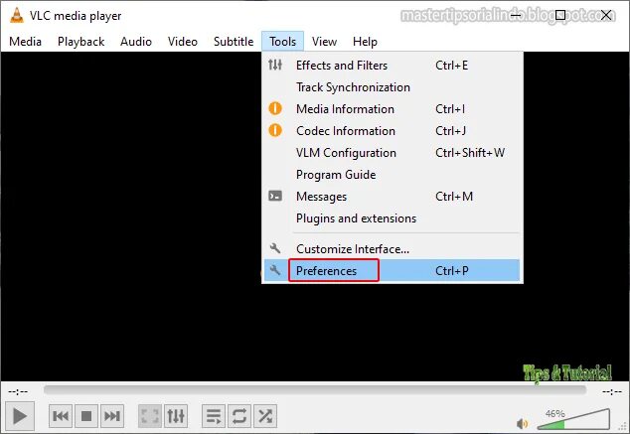Open the Video menu

pyautogui.click(x=183, y=42)
